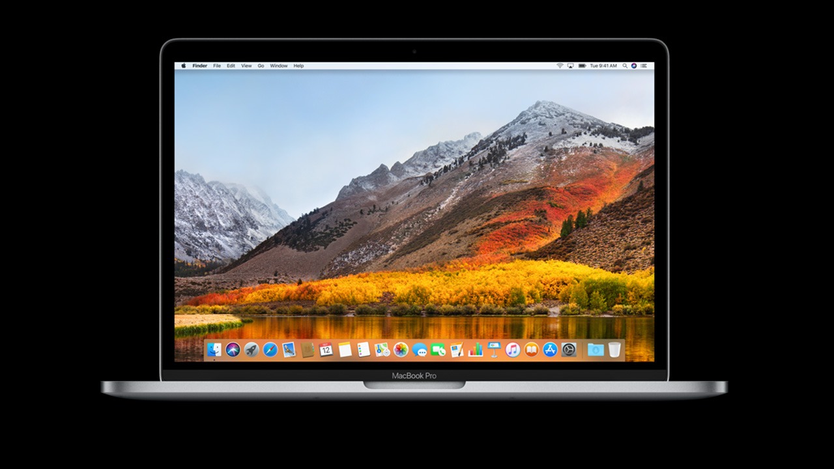Viewport: 834px width, 469px height.
Task: Open FaceTime from the dock
Action: click(438, 350)
